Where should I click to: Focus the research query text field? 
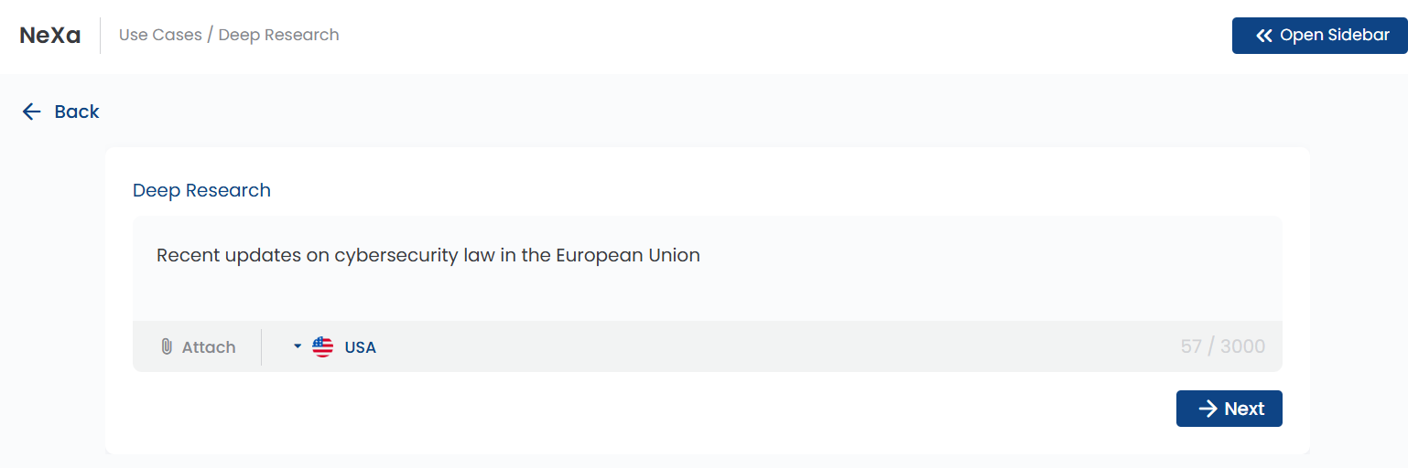coord(708,269)
